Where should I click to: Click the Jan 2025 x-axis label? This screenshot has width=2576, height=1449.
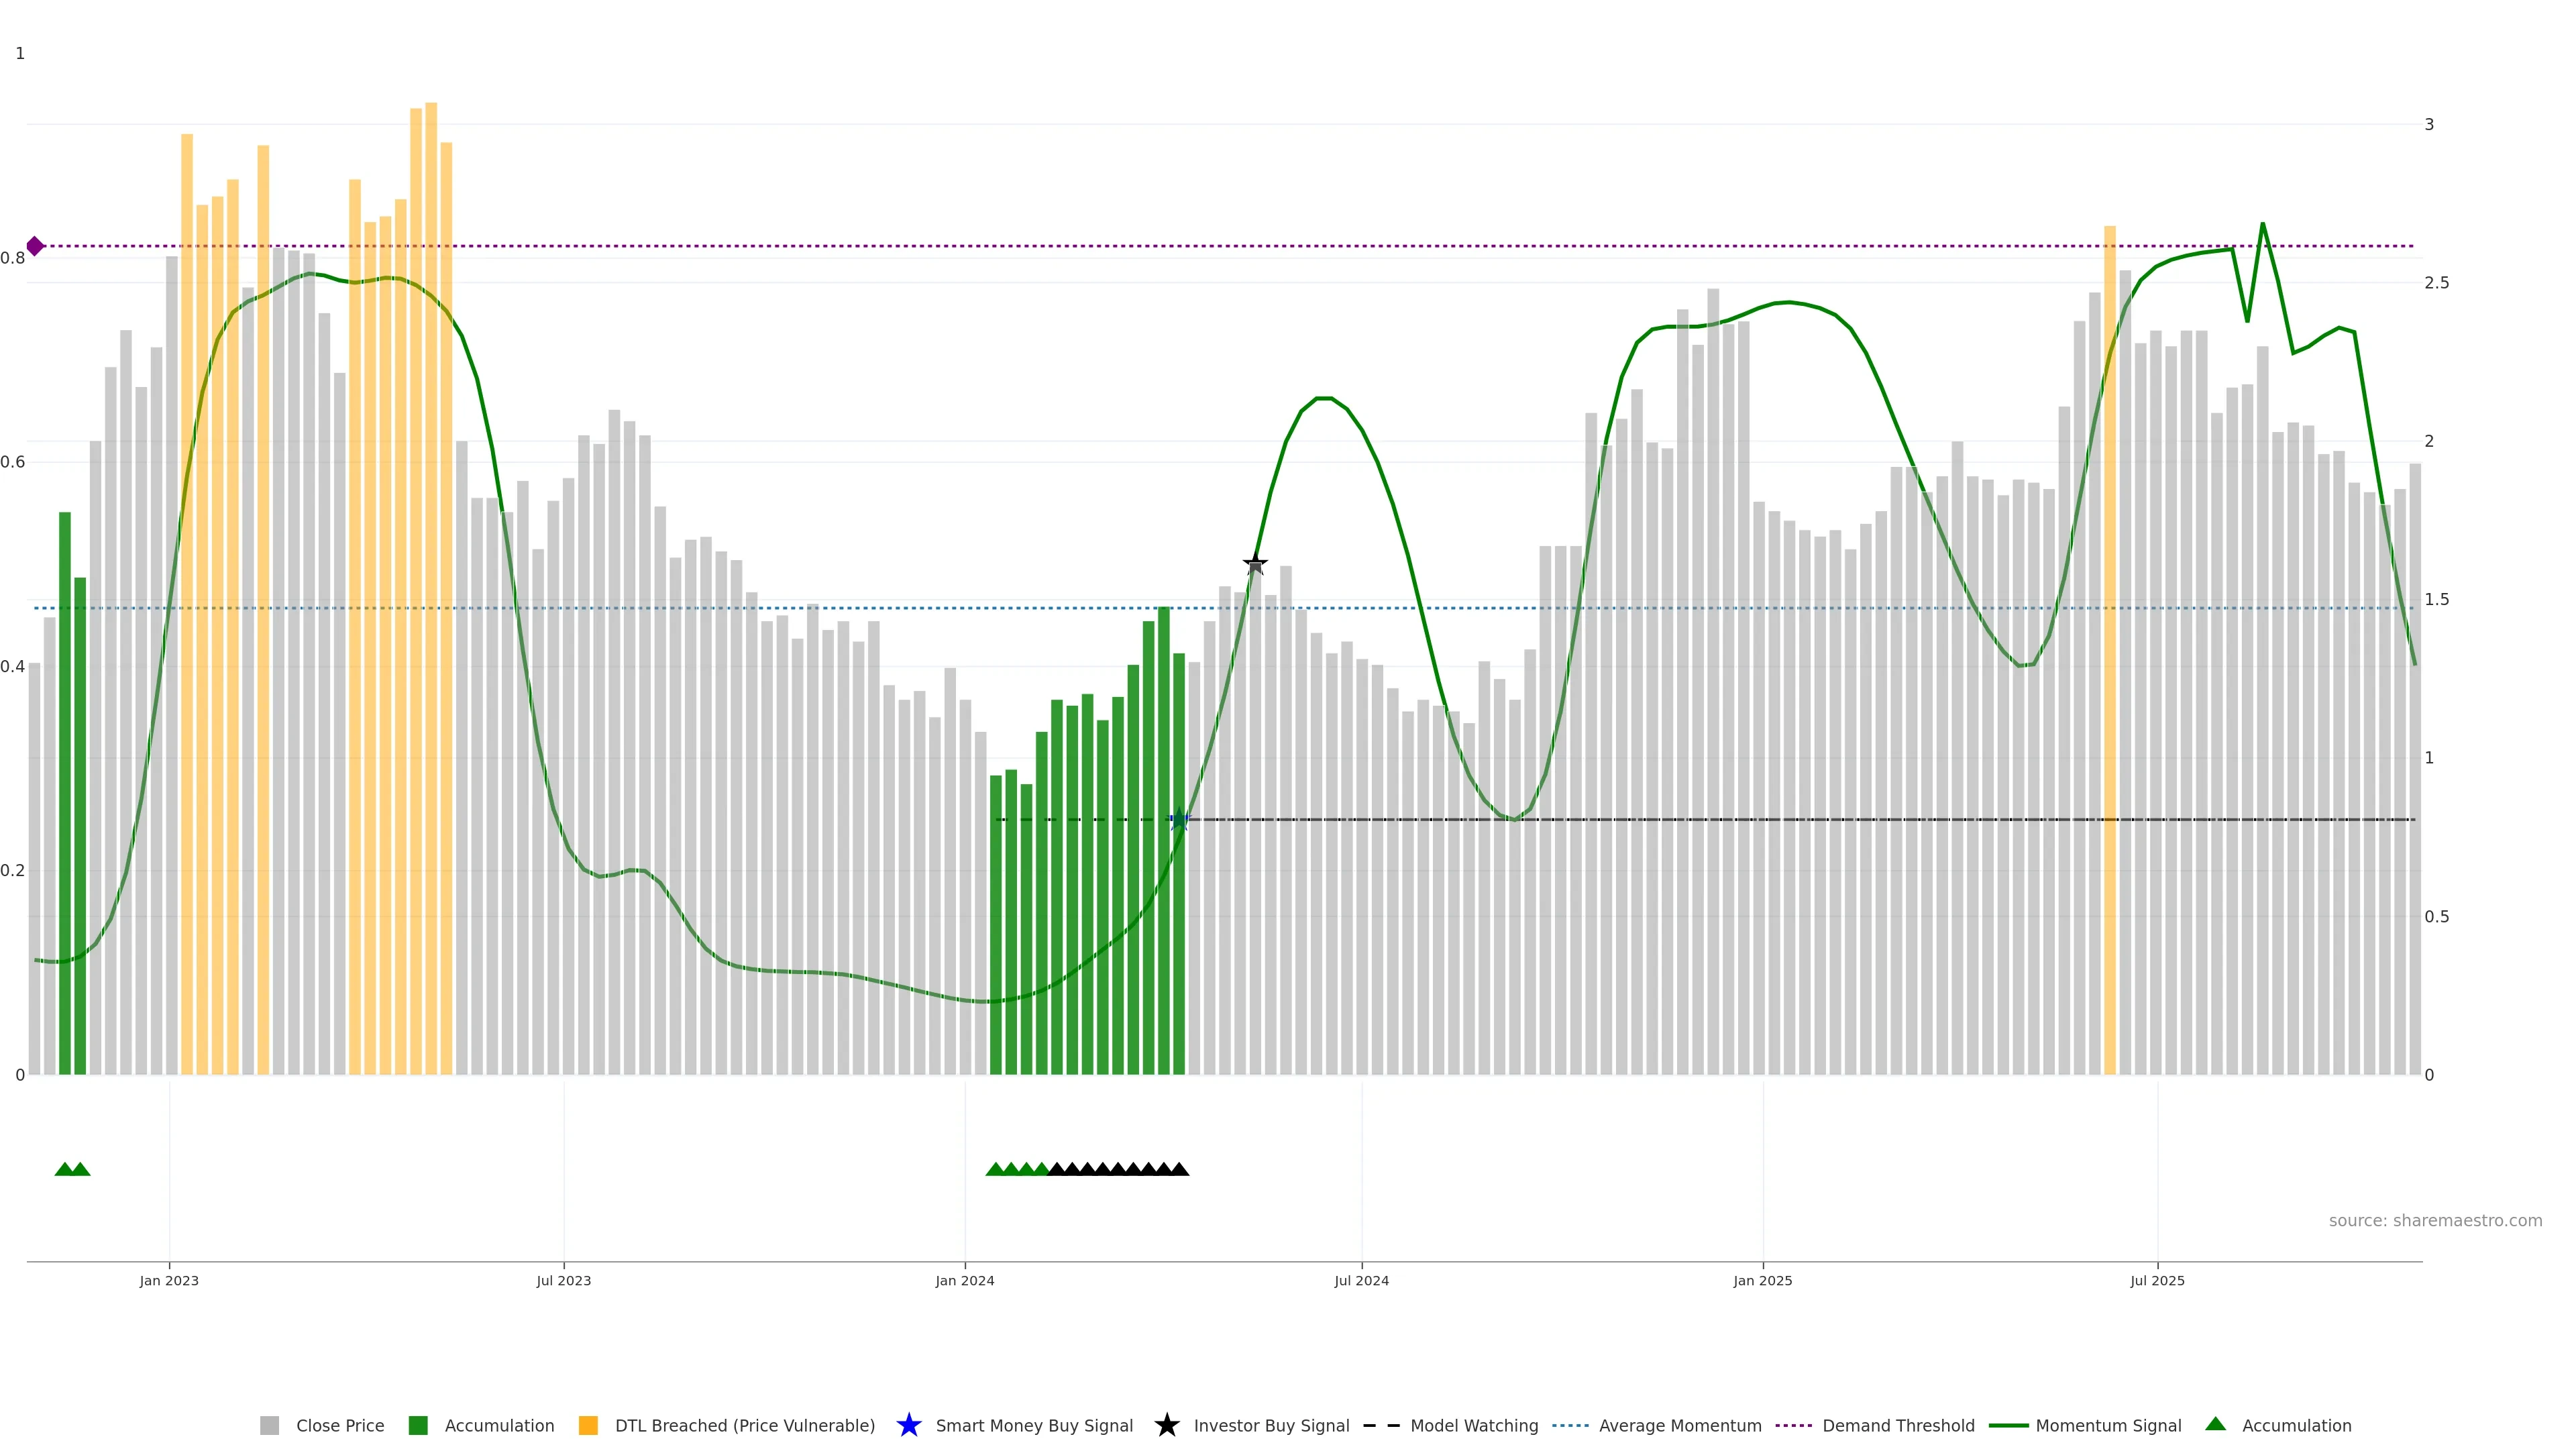click(x=1762, y=1280)
